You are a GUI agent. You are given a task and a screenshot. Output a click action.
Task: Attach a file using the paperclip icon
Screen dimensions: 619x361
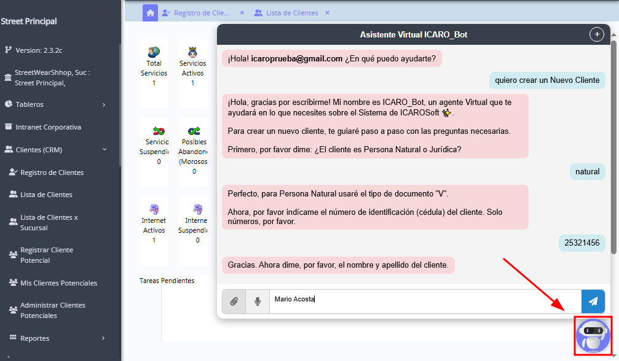234,301
